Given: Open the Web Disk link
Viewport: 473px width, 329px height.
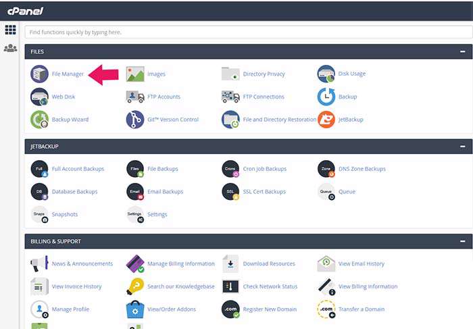Looking at the screenshot, I should click(x=63, y=97).
